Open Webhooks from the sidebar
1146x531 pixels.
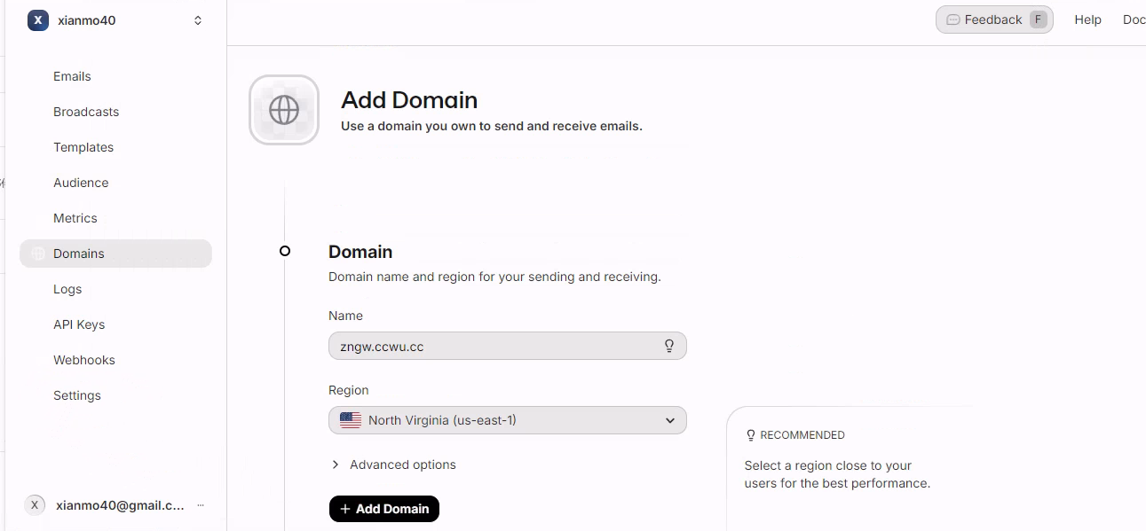pos(84,360)
